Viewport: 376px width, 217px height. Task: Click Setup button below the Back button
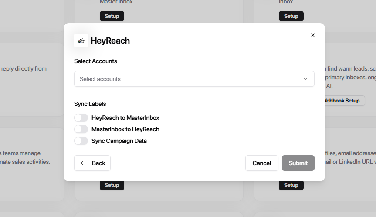(x=112, y=185)
